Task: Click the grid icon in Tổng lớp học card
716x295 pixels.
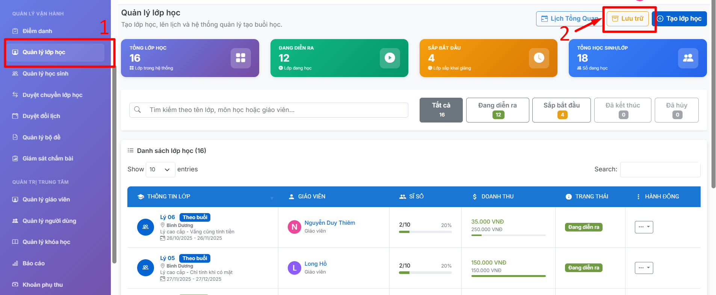Action: [240, 58]
